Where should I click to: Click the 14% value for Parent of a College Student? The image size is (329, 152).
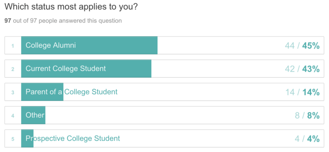pos(311,92)
